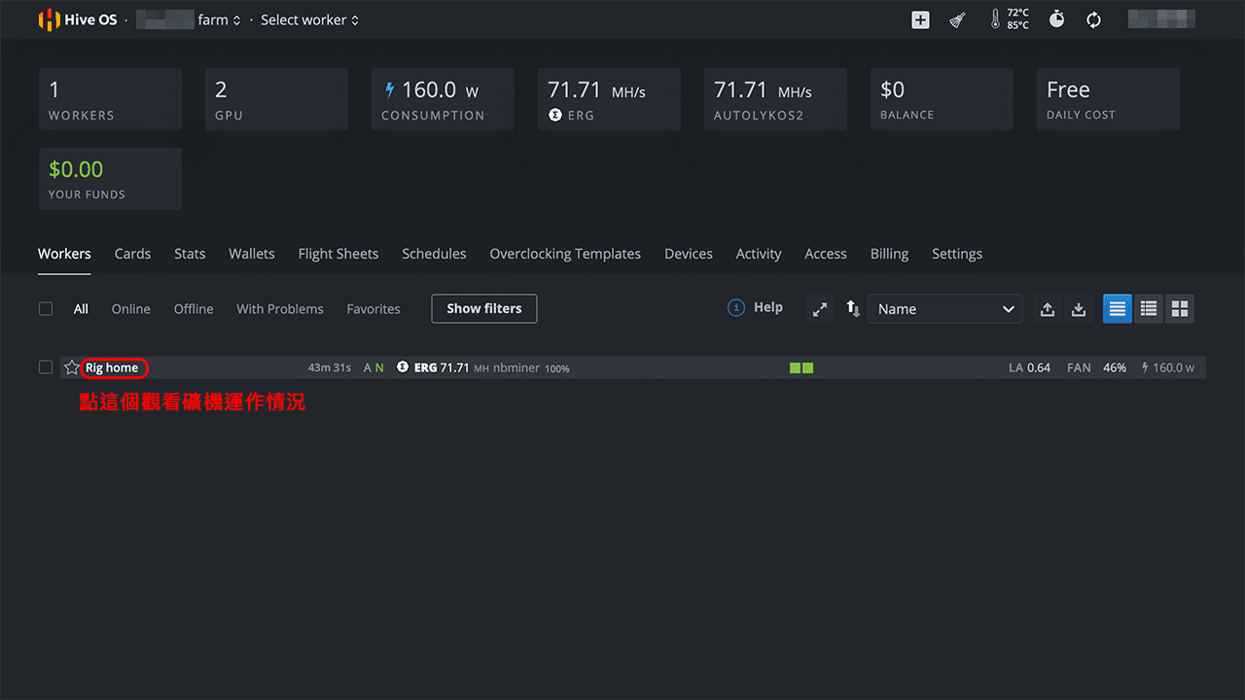Star Rig home as favorite
1245x700 pixels.
[x=71, y=367]
